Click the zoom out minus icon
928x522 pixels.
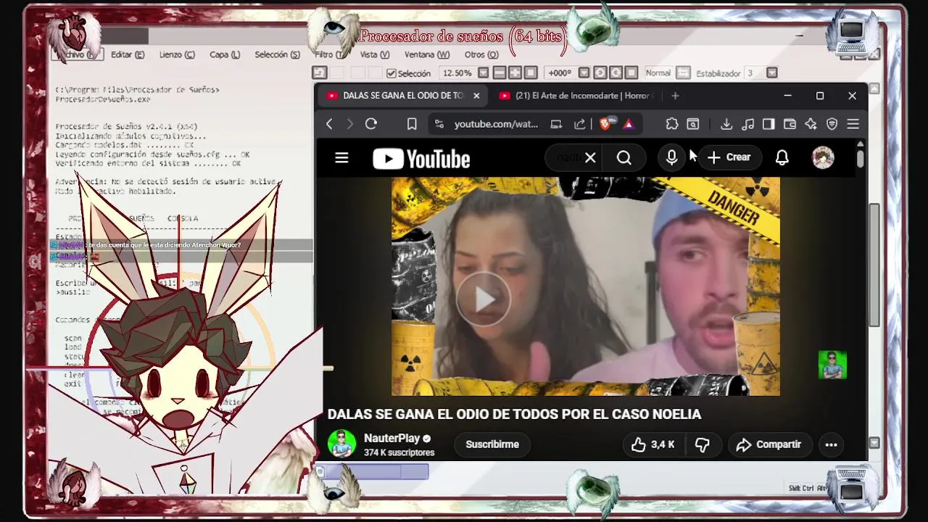pyautogui.click(x=500, y=73)
